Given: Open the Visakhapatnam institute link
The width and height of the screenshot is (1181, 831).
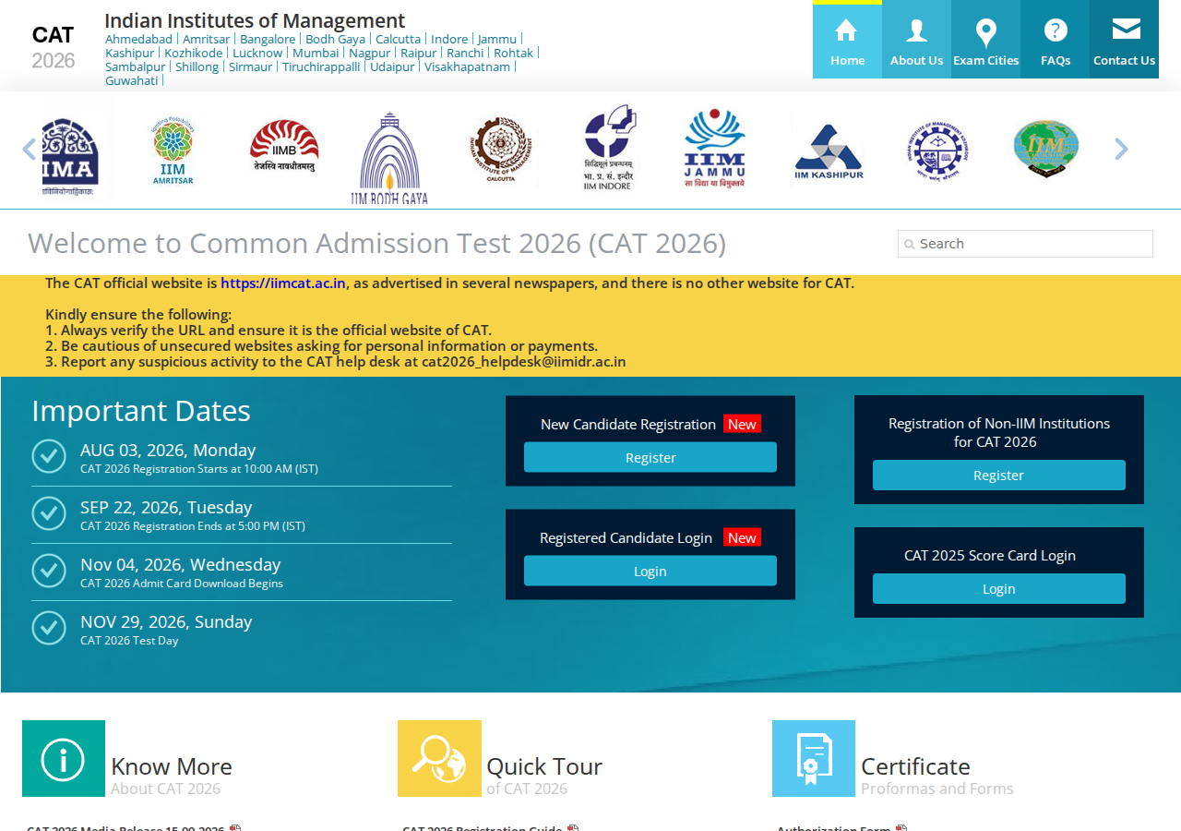Looking at the screenshot, I should [x=467, y=66].
